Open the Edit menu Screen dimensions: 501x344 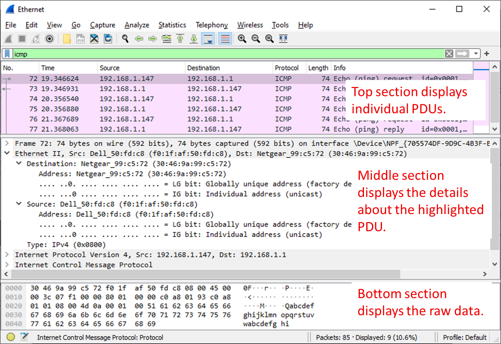[x=31, y=25]
